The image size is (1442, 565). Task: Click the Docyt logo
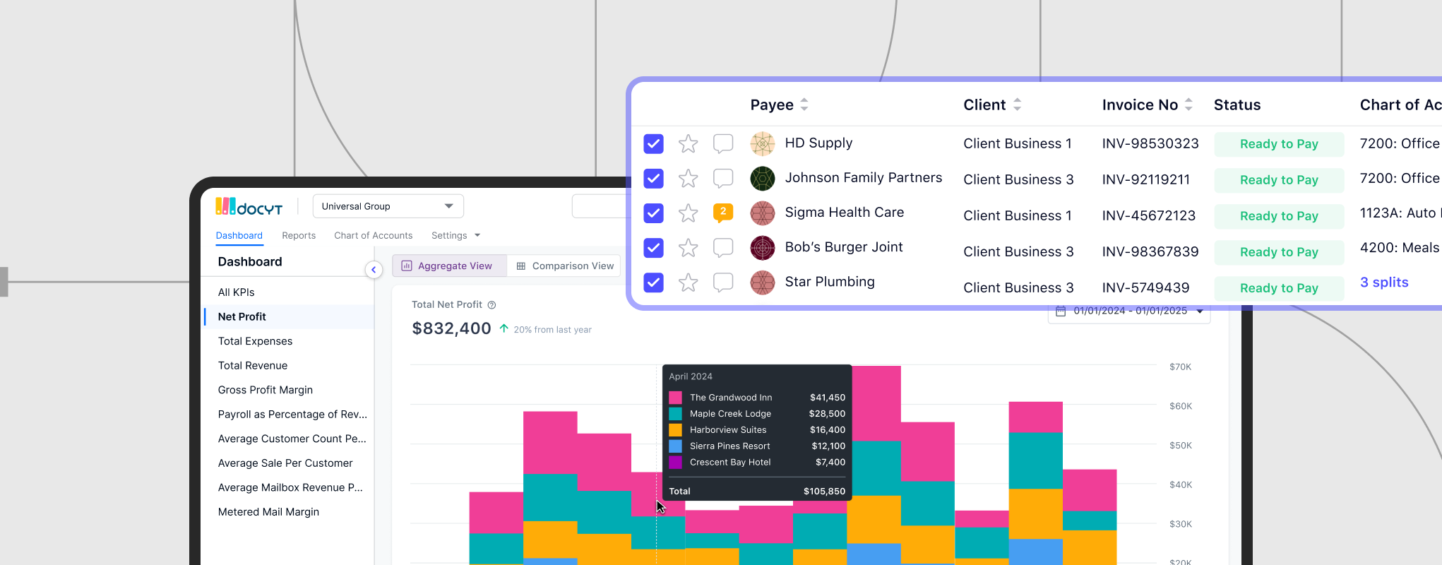click(249, 206)
